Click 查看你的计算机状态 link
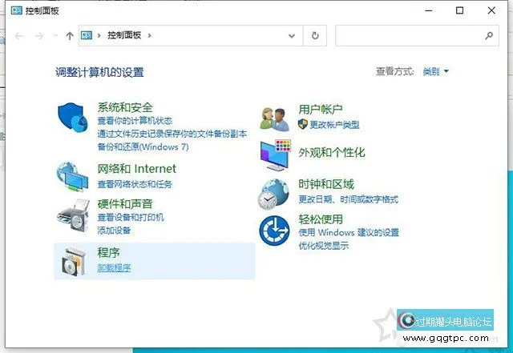Screen dimensions: 513x353 135,121
